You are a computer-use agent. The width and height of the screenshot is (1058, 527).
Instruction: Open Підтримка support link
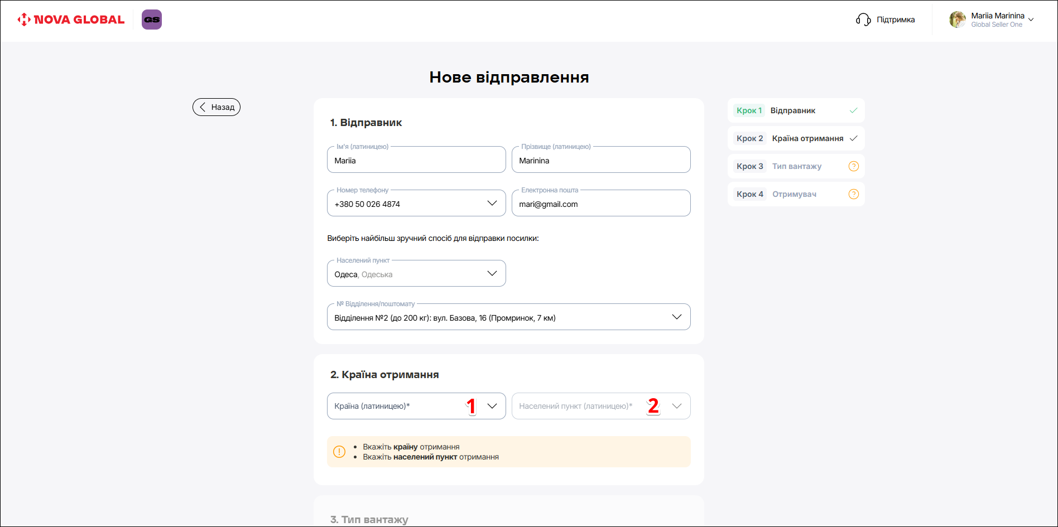pyautogui.click(x=895, y=20)
